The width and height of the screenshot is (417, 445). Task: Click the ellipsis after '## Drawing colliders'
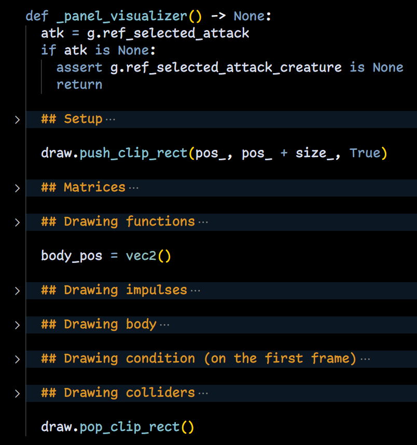(203, 394)
